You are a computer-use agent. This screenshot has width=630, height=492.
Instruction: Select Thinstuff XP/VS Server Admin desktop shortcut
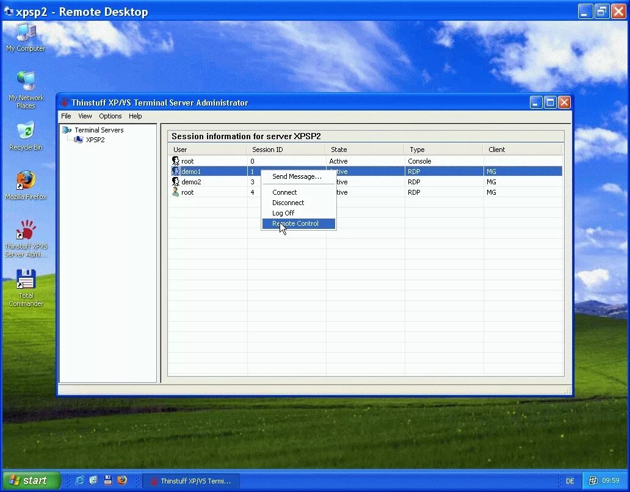(x=26, y=239)
